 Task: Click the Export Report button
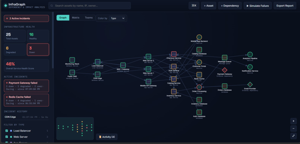[x=285, y=6]
